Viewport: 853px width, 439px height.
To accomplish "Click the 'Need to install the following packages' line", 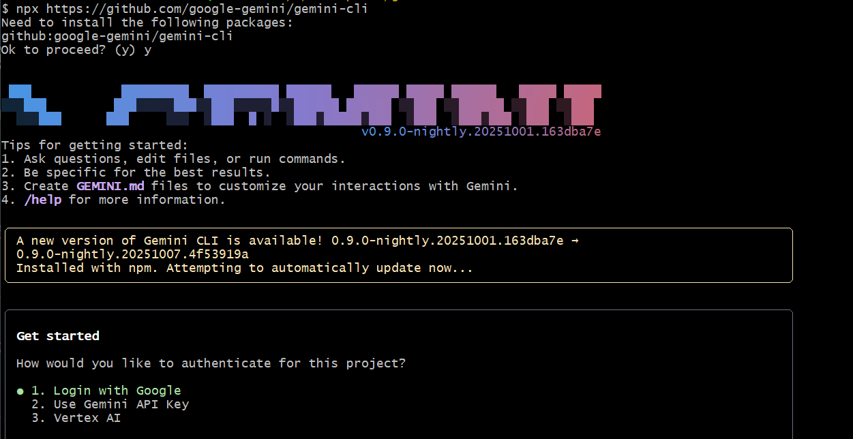I will coord(147,22).
